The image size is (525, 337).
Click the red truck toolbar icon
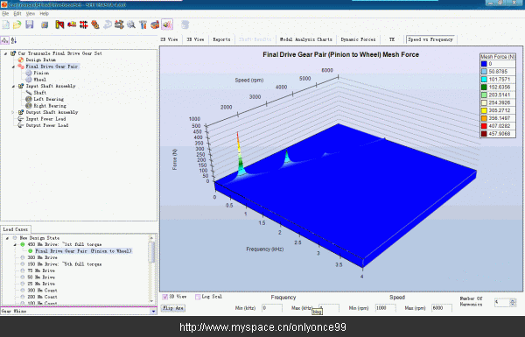[72, 25]
